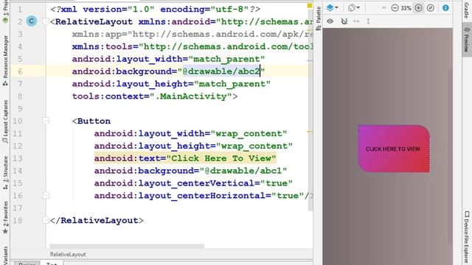Switch to the Design editor tab

(27, 264)
